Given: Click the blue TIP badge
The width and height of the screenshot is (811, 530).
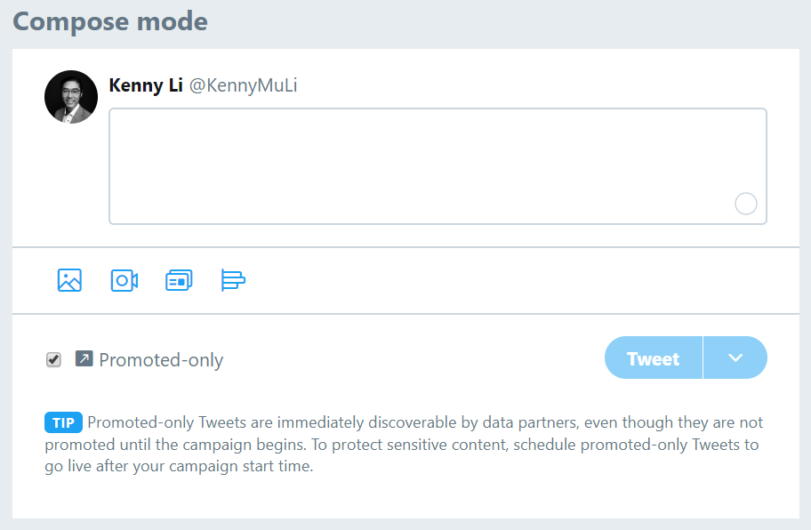Looking at the screenshot, I should click(63, 422).
